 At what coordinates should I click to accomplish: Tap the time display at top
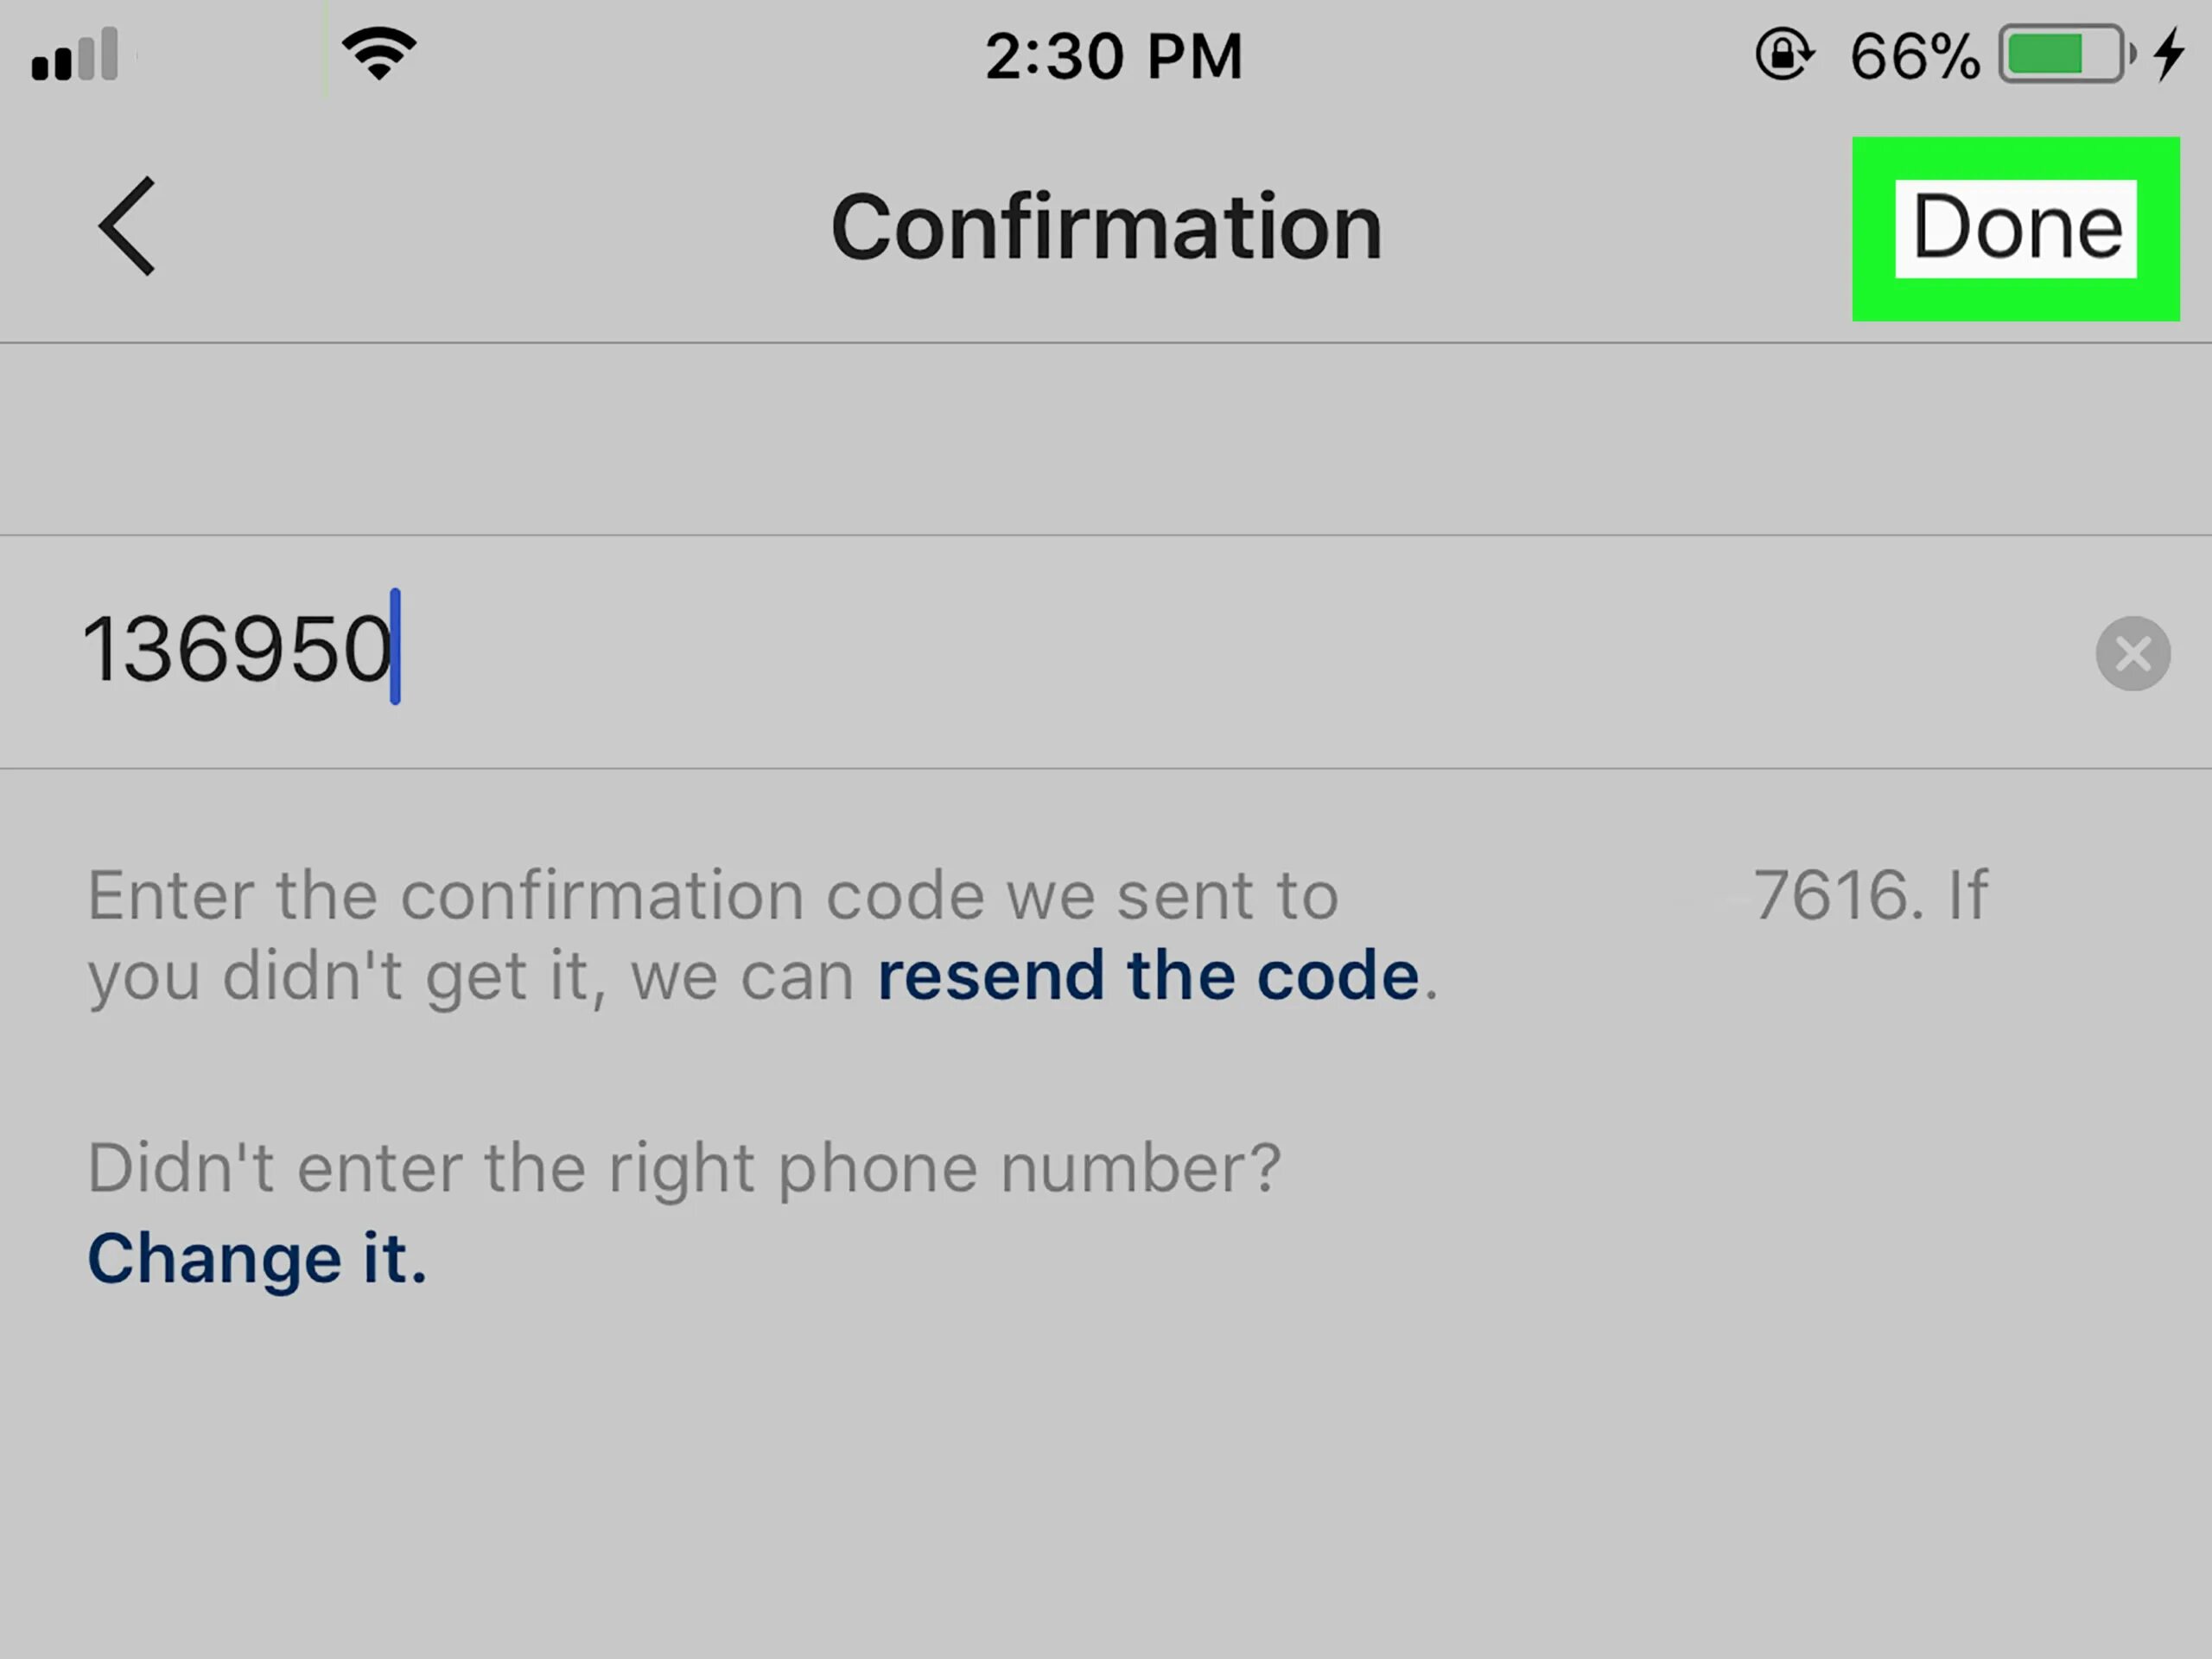(x=1108, y=54)
